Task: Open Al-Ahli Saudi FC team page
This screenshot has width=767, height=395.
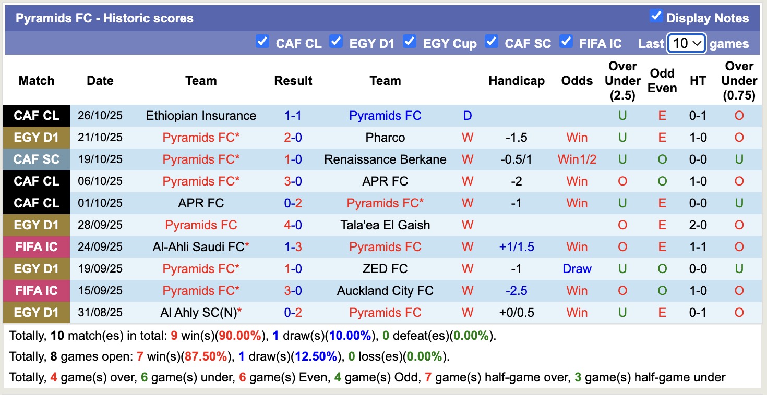Action: click(199, 247)
